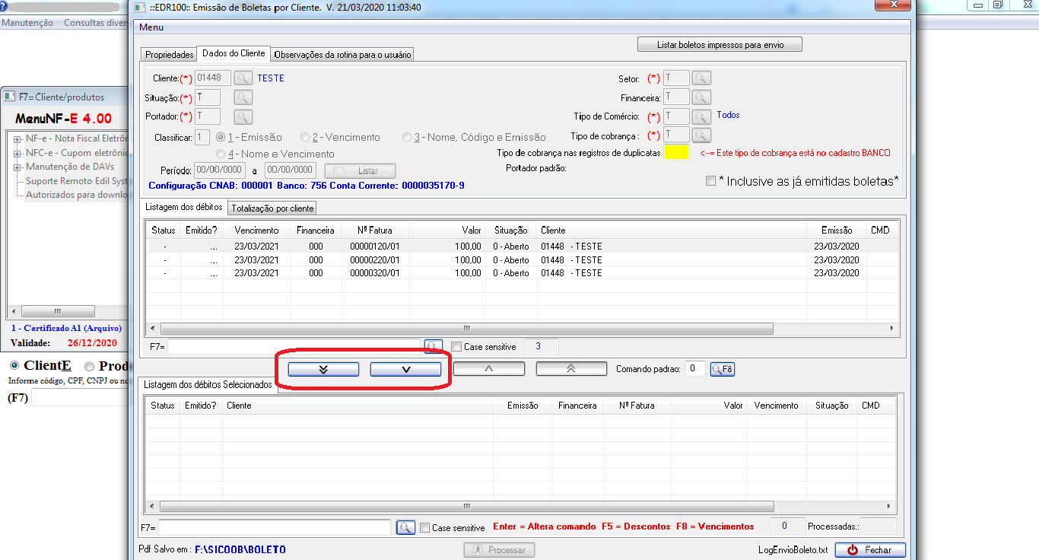Click the yellow Tipo de cobrança color box

coord(676,152)
